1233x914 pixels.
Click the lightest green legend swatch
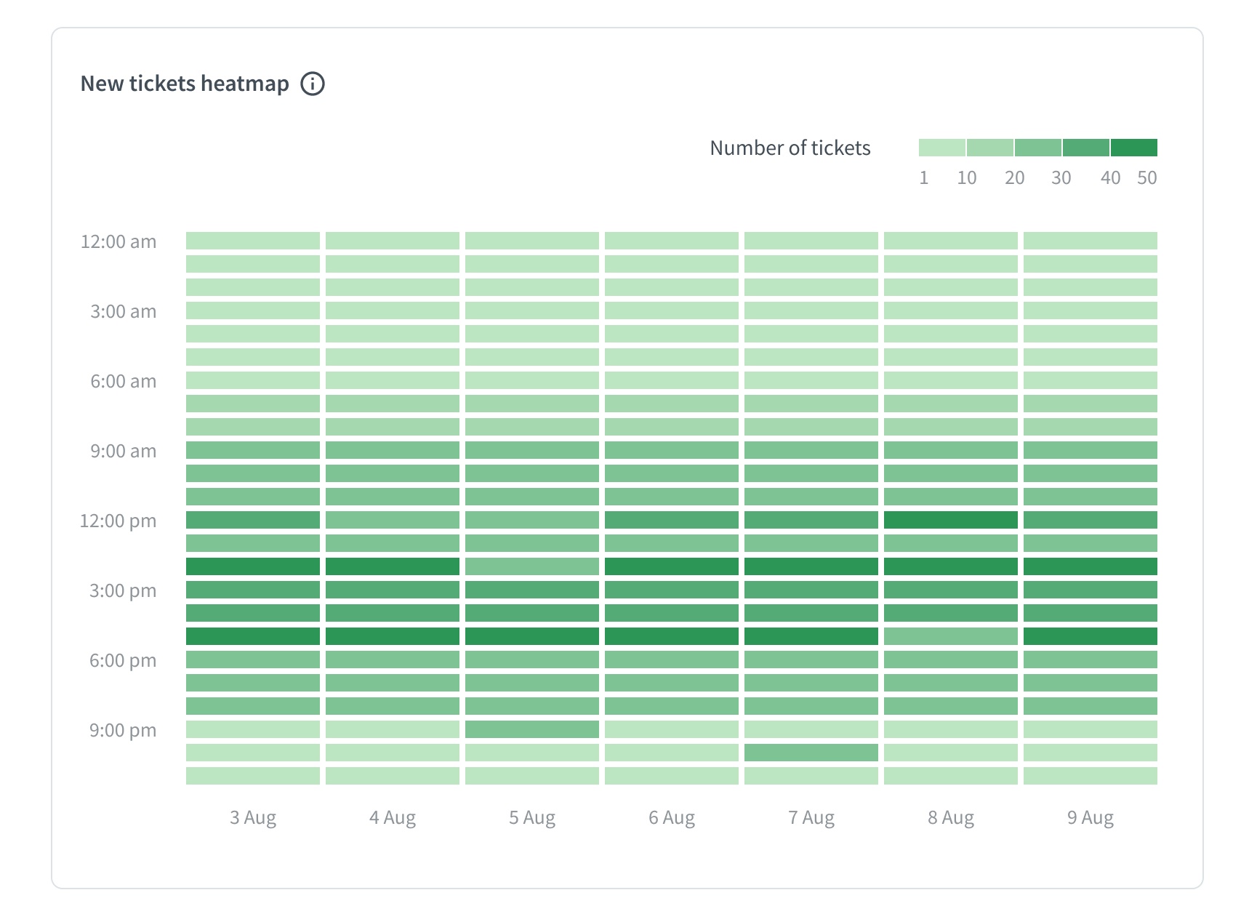[x=941, y=148]
